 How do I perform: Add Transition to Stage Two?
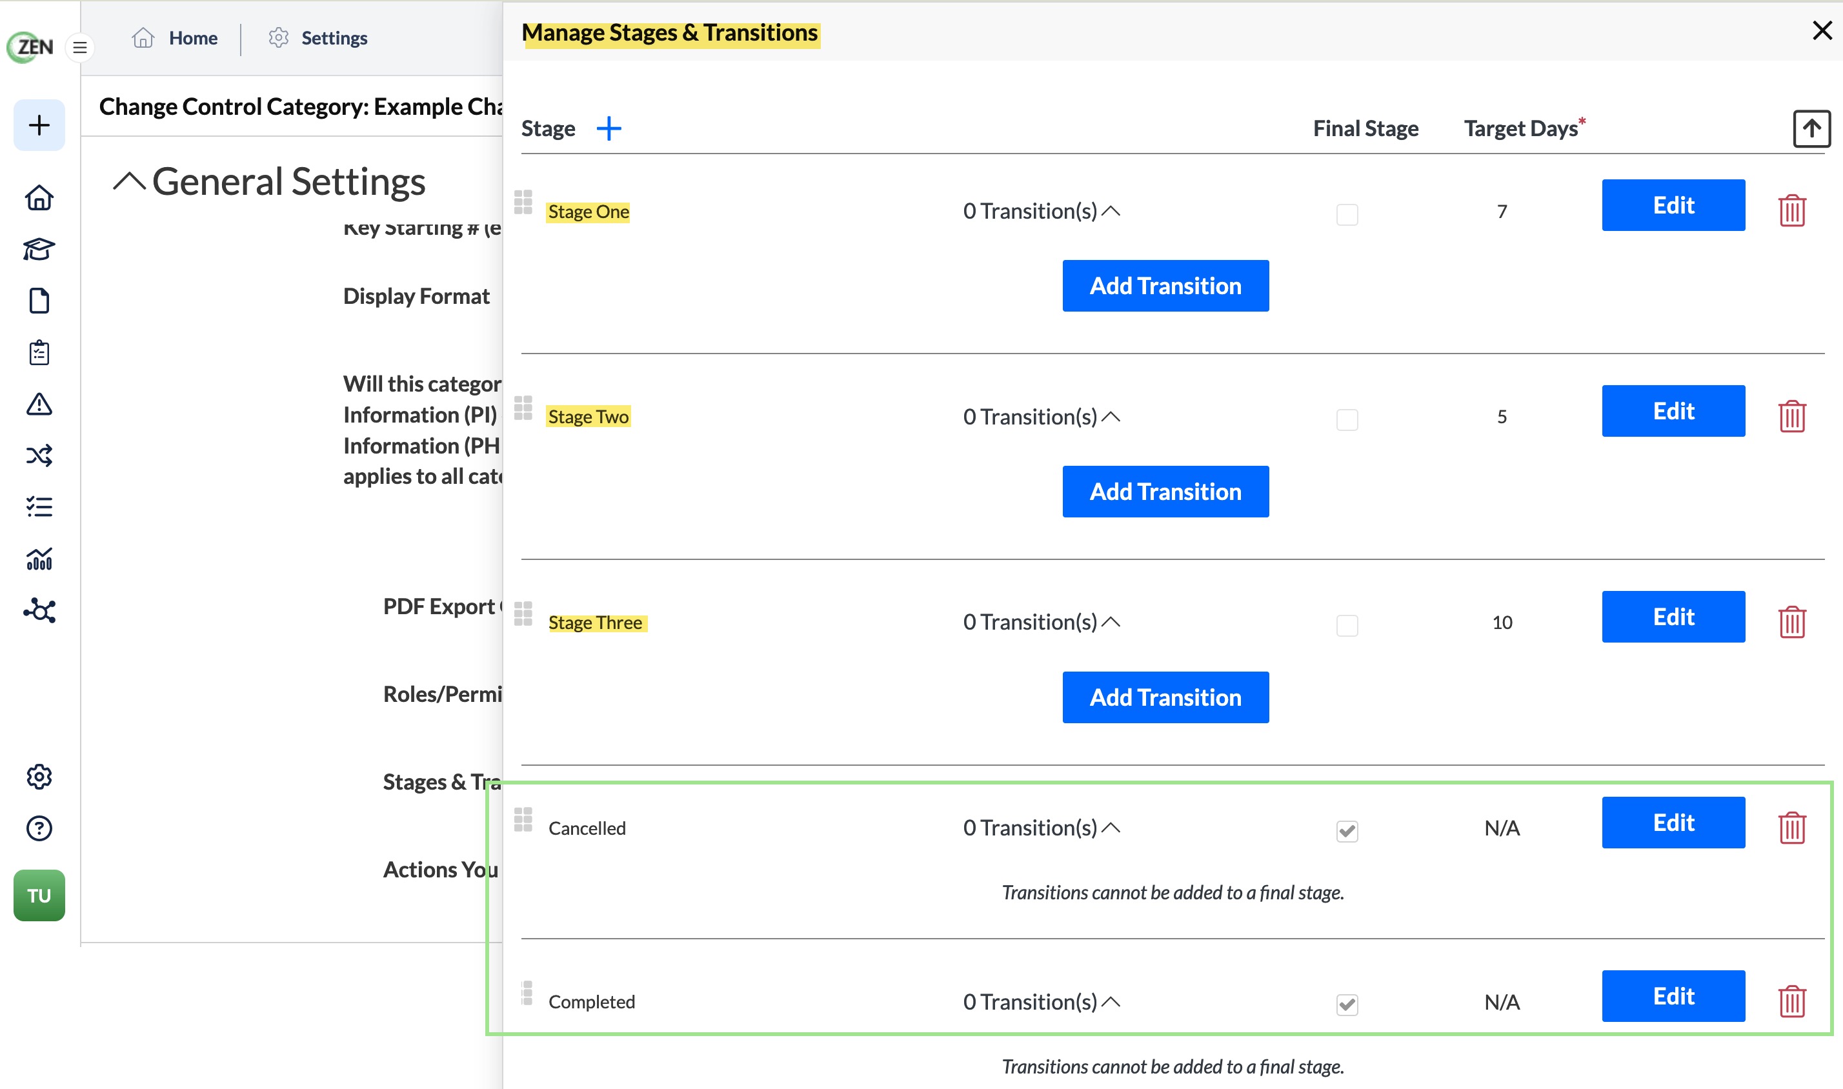(x=1165, y=491)
